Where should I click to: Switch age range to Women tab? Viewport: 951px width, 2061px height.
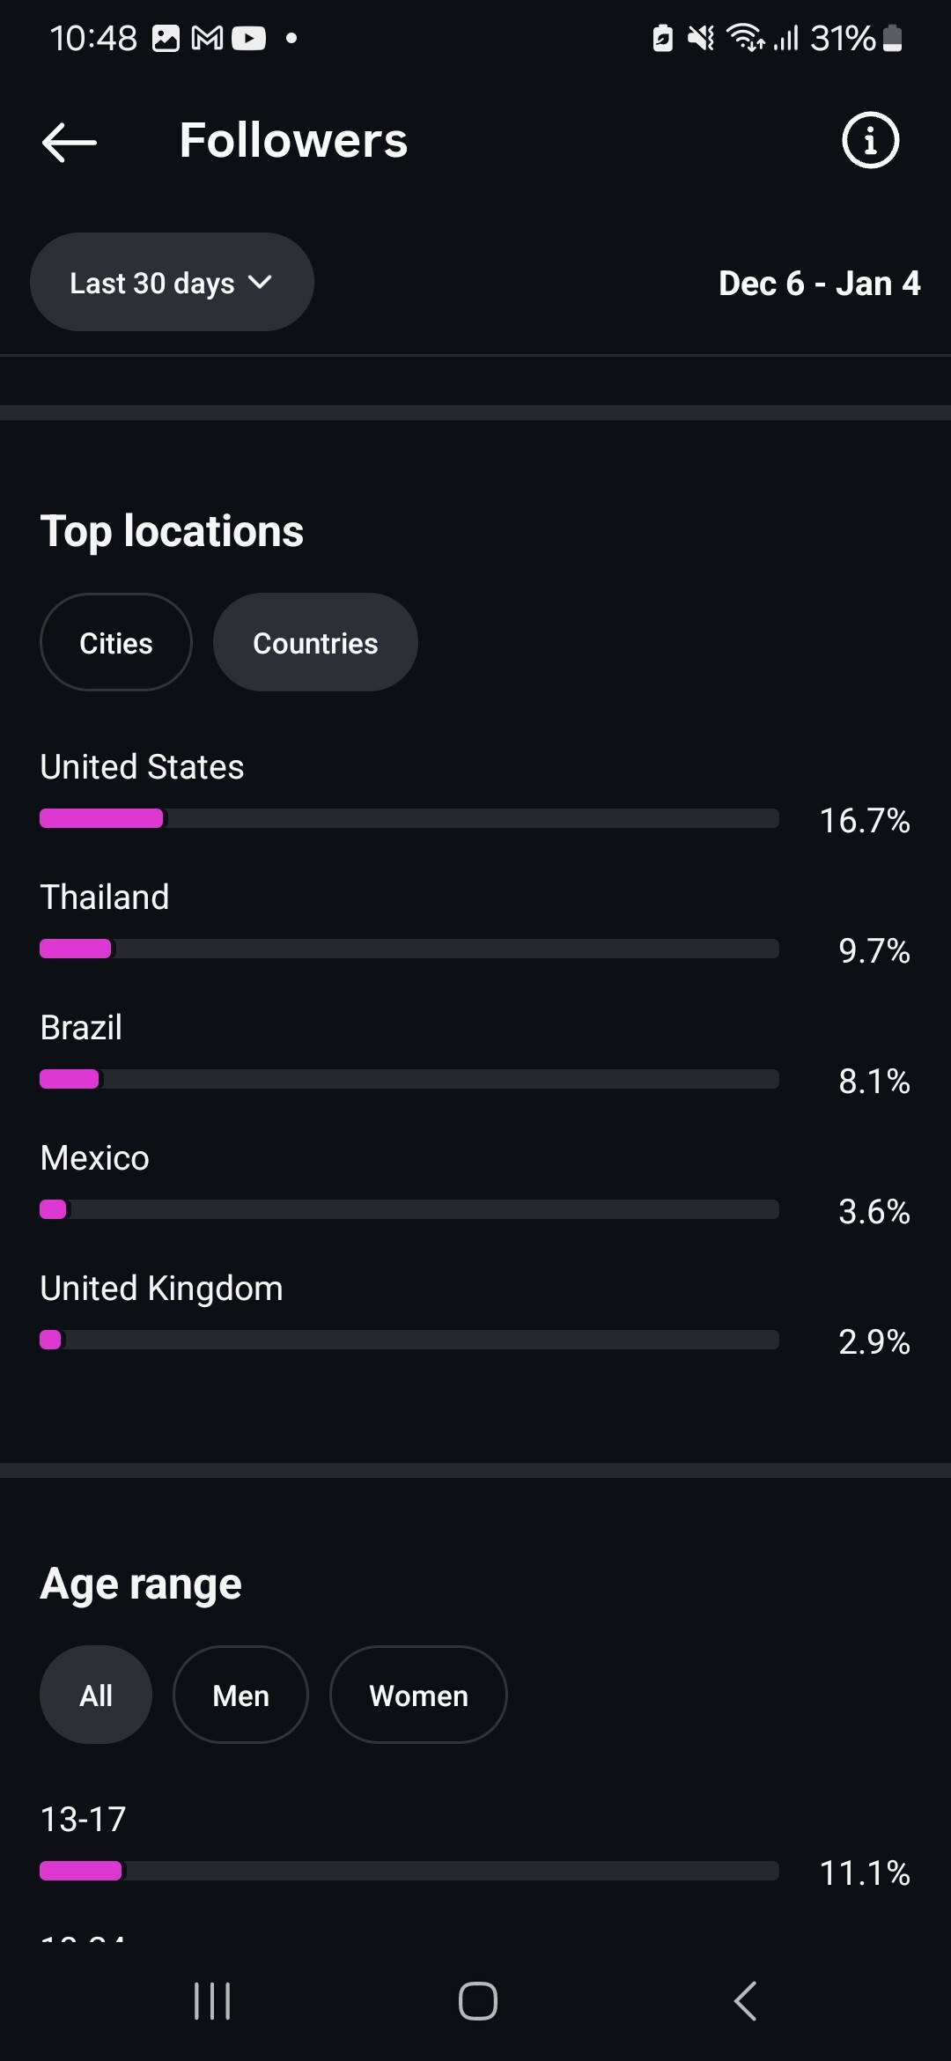click(418, 1695)
